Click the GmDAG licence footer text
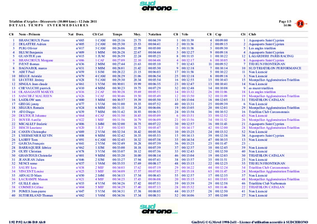The width and height of the screenshot is (317, 224). click(x=250, y=222)
